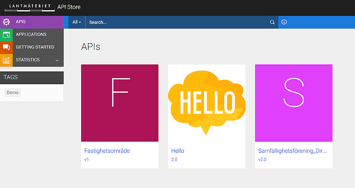Click the Samfällighetsförening S thumbnail
Image resolution: width=355 pixels, height=188 pixels.
pos(294,103)
